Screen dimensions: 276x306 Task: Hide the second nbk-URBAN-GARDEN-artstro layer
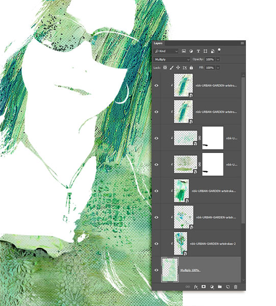pyautogui.click(x=156, y=112)
